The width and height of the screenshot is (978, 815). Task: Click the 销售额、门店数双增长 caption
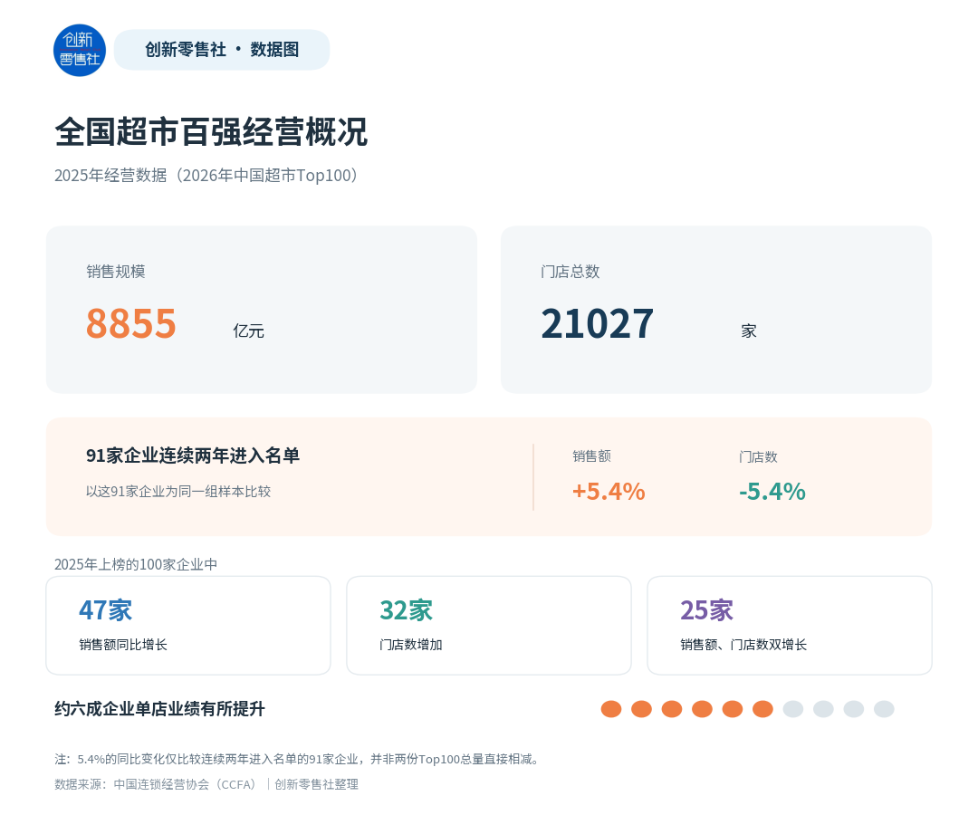[743, 645]
